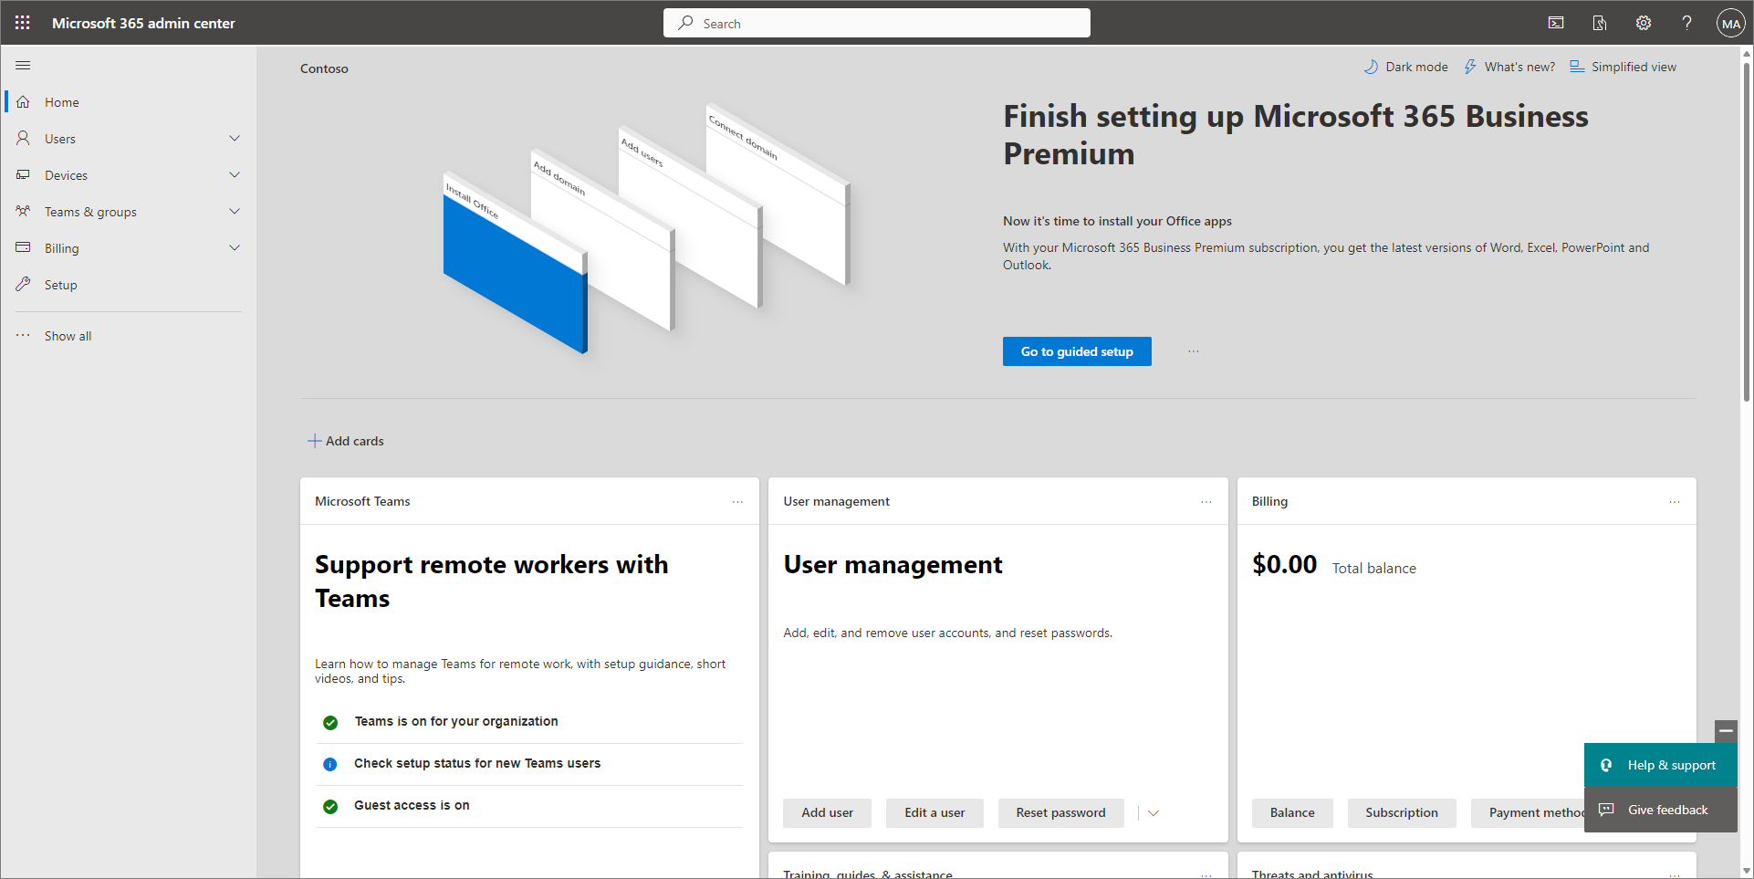Click the Contoso organization name
The image size is (1754, 879).
[324, 68]
